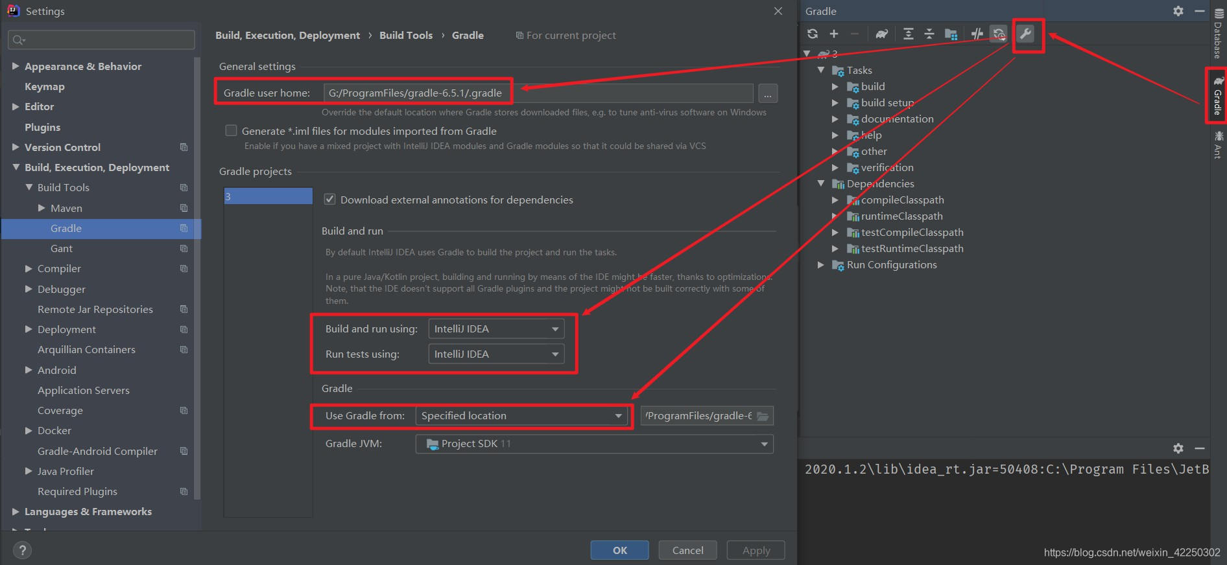Click the settings tree vertical scrollbar

click(197, 279)
